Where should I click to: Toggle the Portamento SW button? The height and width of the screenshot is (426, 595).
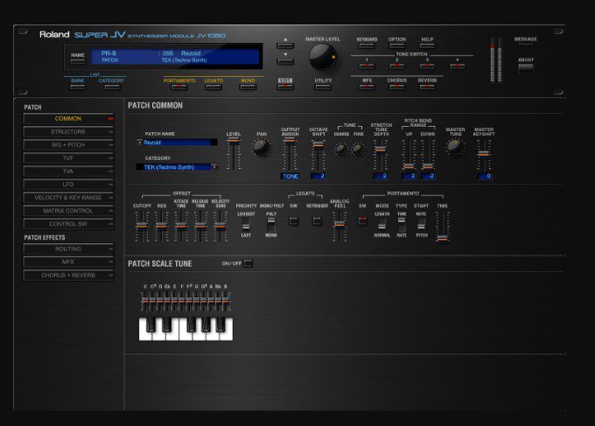coord(362,221)
